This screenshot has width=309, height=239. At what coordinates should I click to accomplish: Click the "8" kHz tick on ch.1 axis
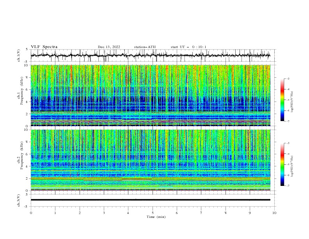[28, 77]
